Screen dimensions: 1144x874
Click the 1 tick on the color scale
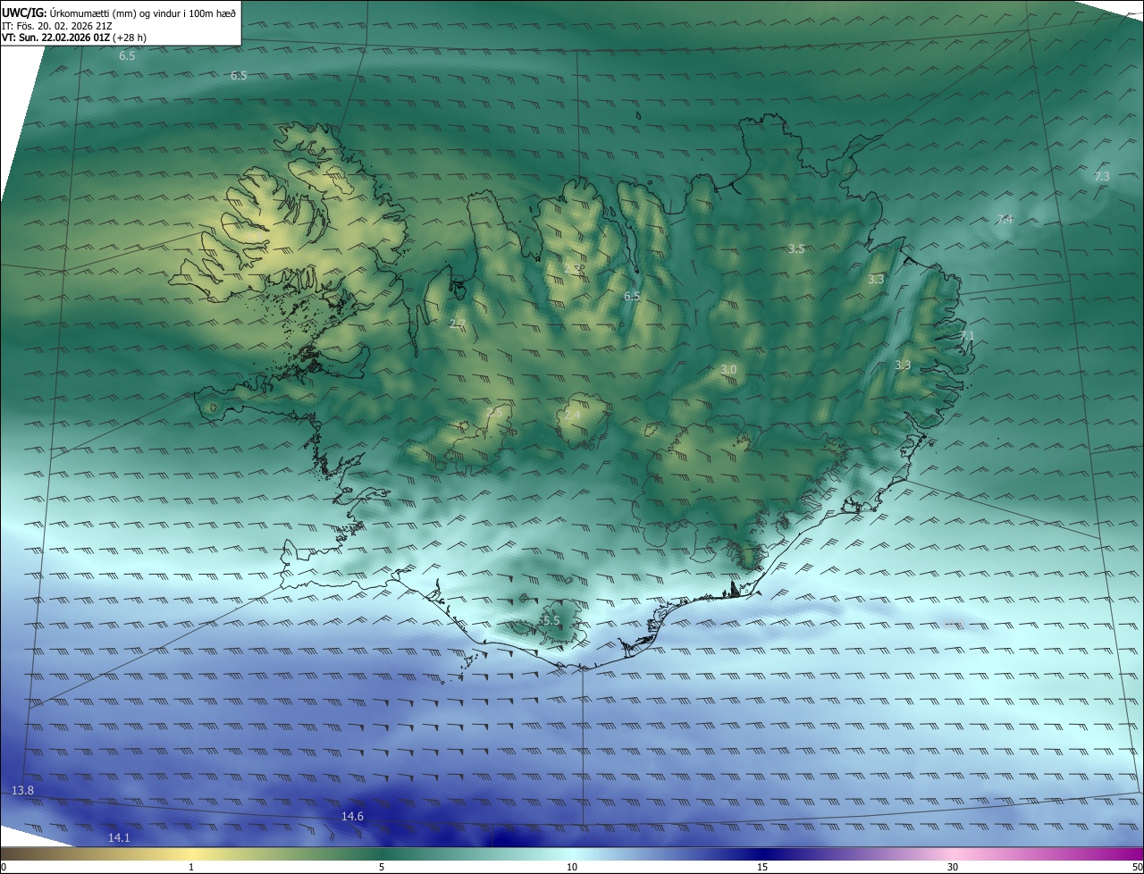(191, 868)
